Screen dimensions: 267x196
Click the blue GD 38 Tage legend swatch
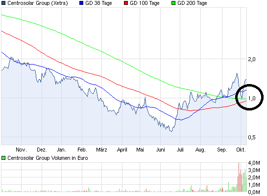tap(81, 3)
